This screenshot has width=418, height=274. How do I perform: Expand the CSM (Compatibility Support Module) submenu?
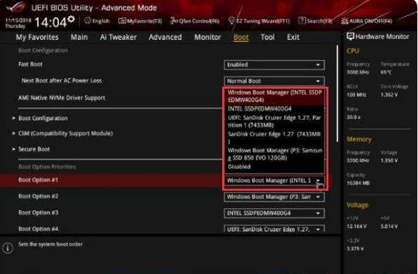[65, 133]
